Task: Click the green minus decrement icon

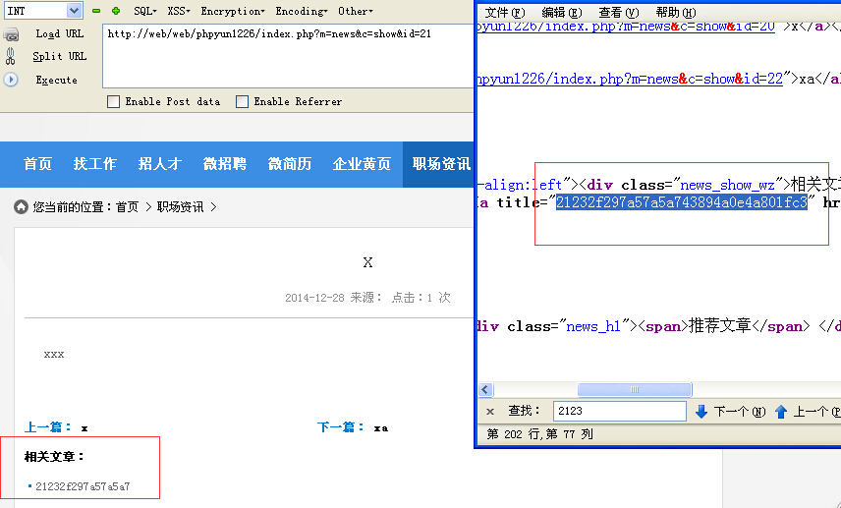Action: point(96,11)
